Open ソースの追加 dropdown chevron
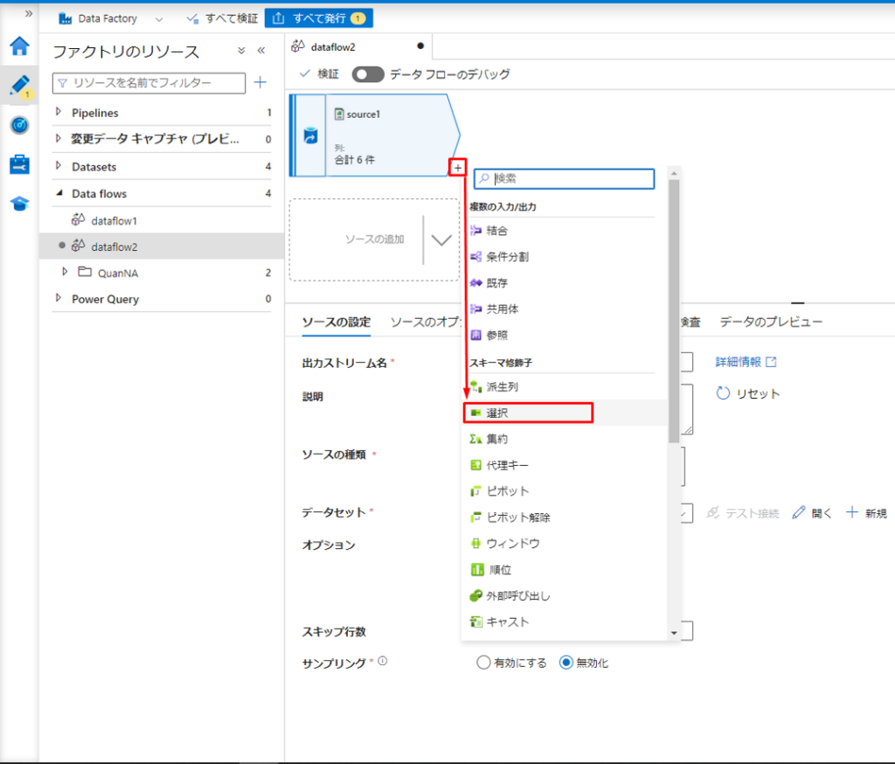This screenshot has width=895, height=764. point(441,240)
